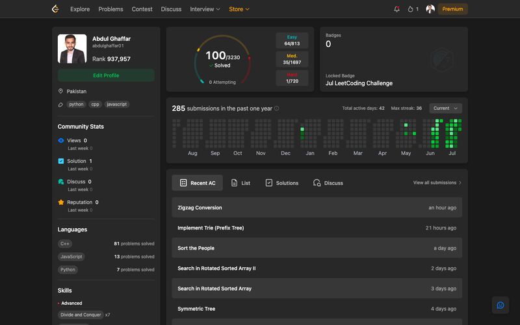Click the profile photo thumbnail

(x=72, y=49)
